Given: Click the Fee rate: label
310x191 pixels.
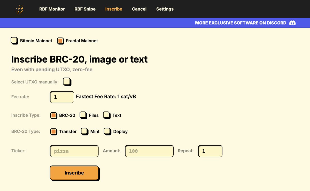Looking at the screenshot, I should point(20,97).
